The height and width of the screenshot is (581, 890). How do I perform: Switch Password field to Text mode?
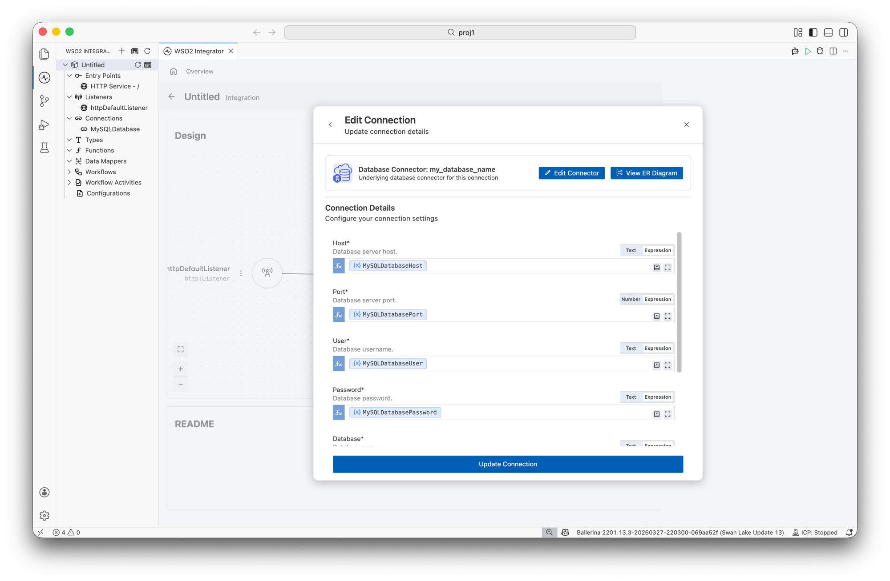631,397
